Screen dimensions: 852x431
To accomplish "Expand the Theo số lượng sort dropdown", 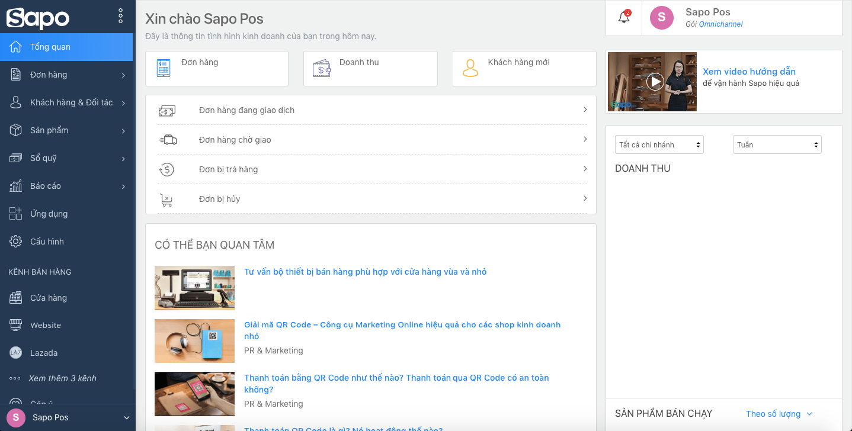I will pyautogui.click(x=779, y=414).
